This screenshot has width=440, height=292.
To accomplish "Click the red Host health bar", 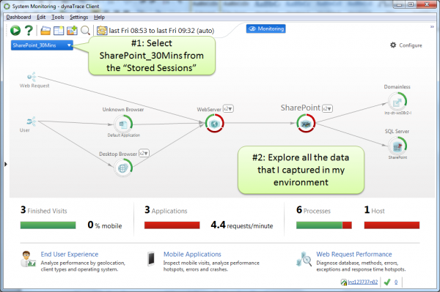I will click(x=392, y=225).
